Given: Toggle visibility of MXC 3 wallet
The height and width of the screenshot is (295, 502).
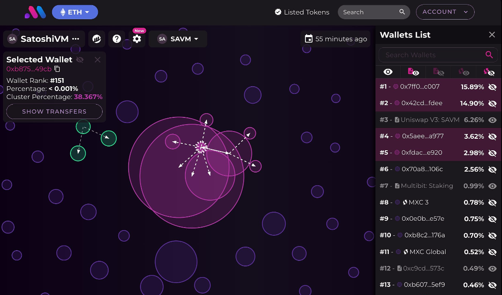Looking at the screenshot, I should (x=492, y=202).
